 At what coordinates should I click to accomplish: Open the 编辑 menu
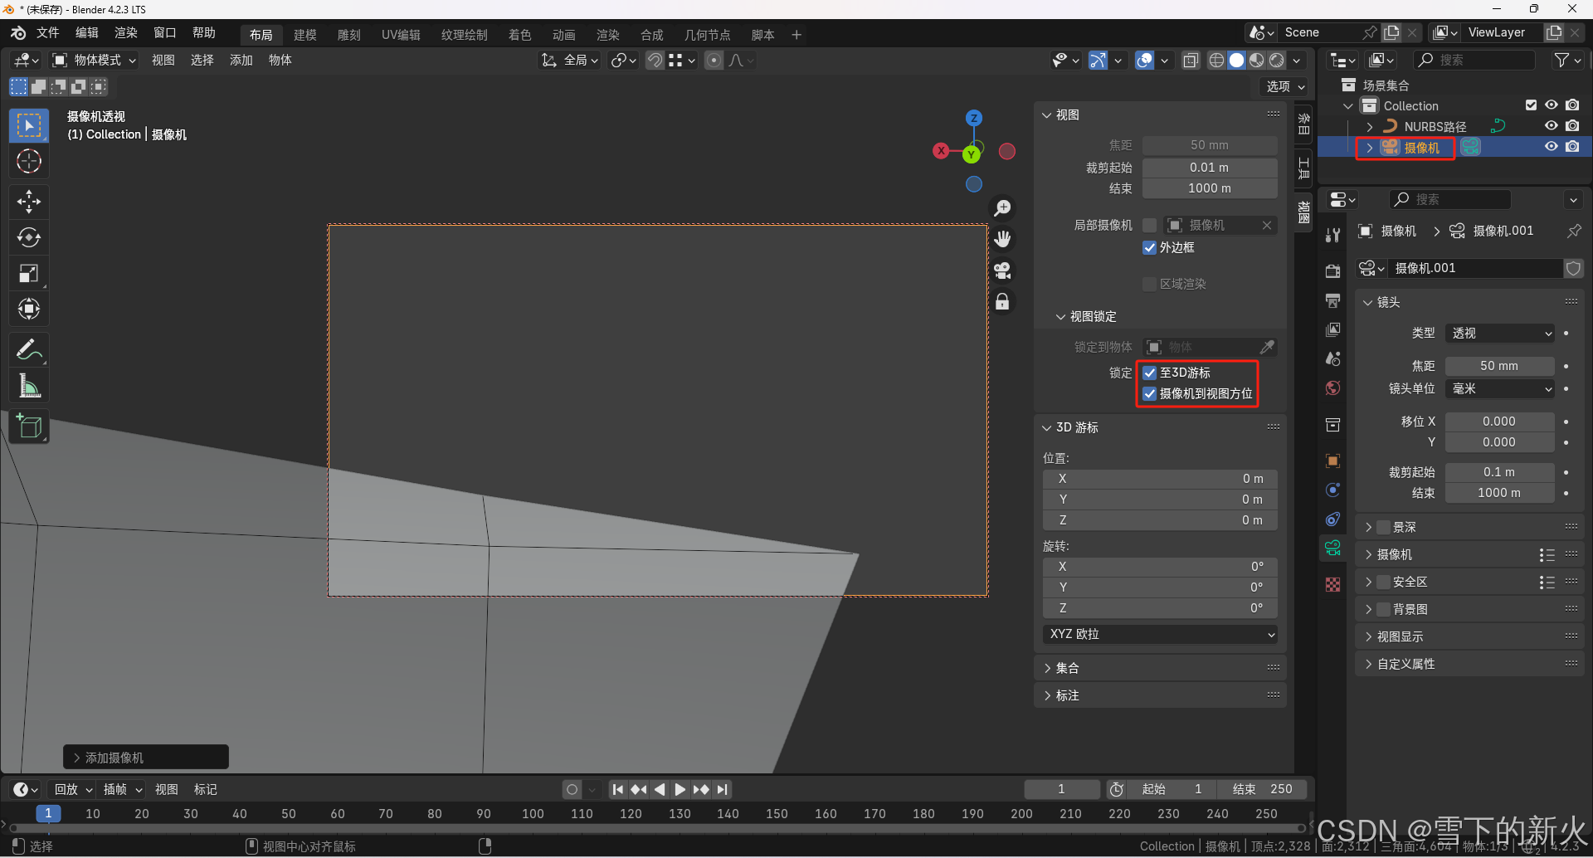tap(86, 33)
